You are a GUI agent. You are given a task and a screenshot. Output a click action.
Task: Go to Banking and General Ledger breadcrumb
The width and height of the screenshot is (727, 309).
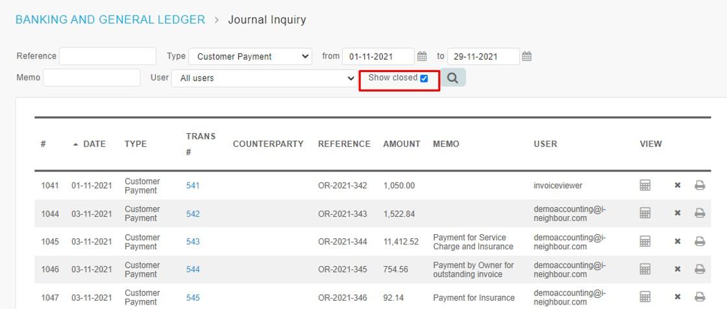click(110, 20)
